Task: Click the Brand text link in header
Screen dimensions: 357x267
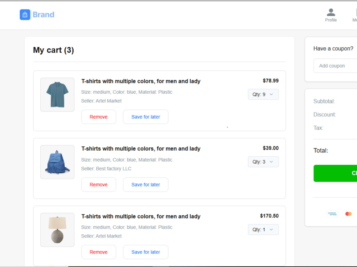Action: tap(44, 15)
